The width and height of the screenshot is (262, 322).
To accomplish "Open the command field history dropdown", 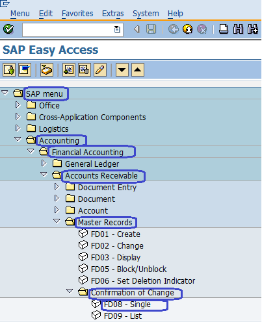I will tap(117, 29).
